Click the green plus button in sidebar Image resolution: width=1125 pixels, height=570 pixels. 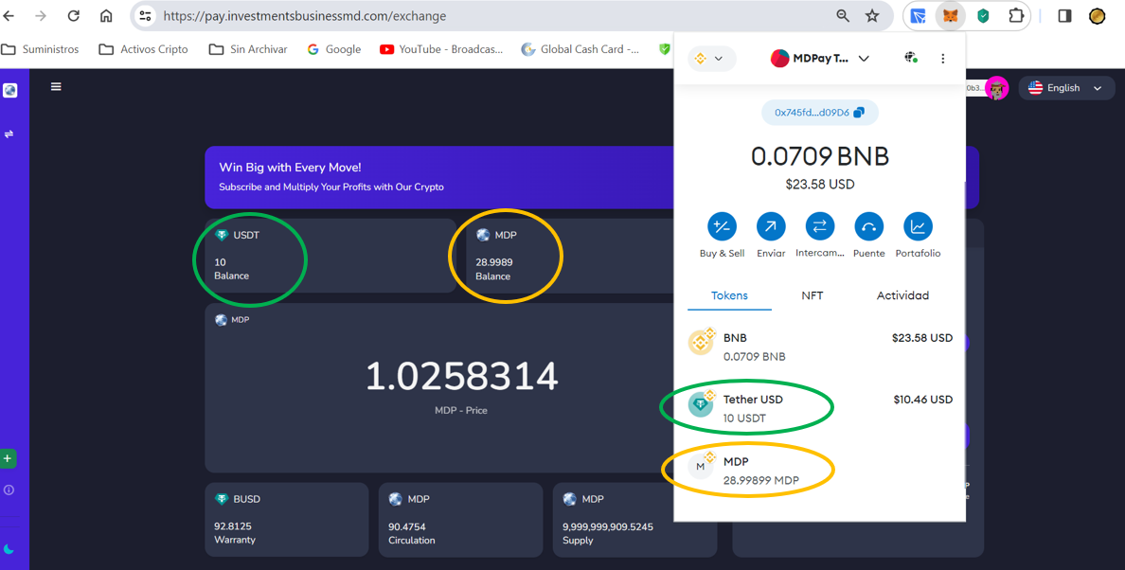8,459
